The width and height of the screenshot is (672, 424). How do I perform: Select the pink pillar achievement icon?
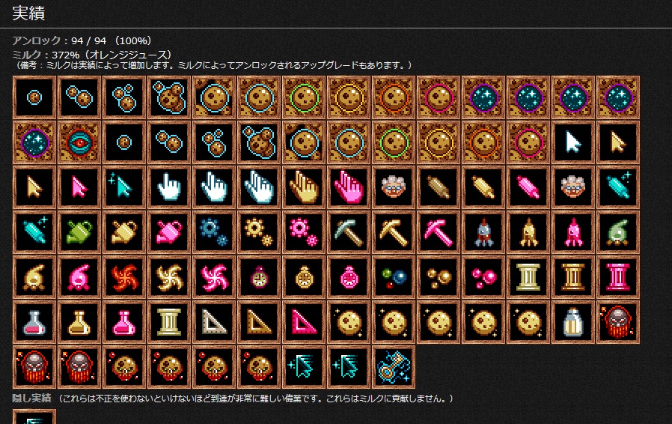pyautogui.click(x=618, y=277)
